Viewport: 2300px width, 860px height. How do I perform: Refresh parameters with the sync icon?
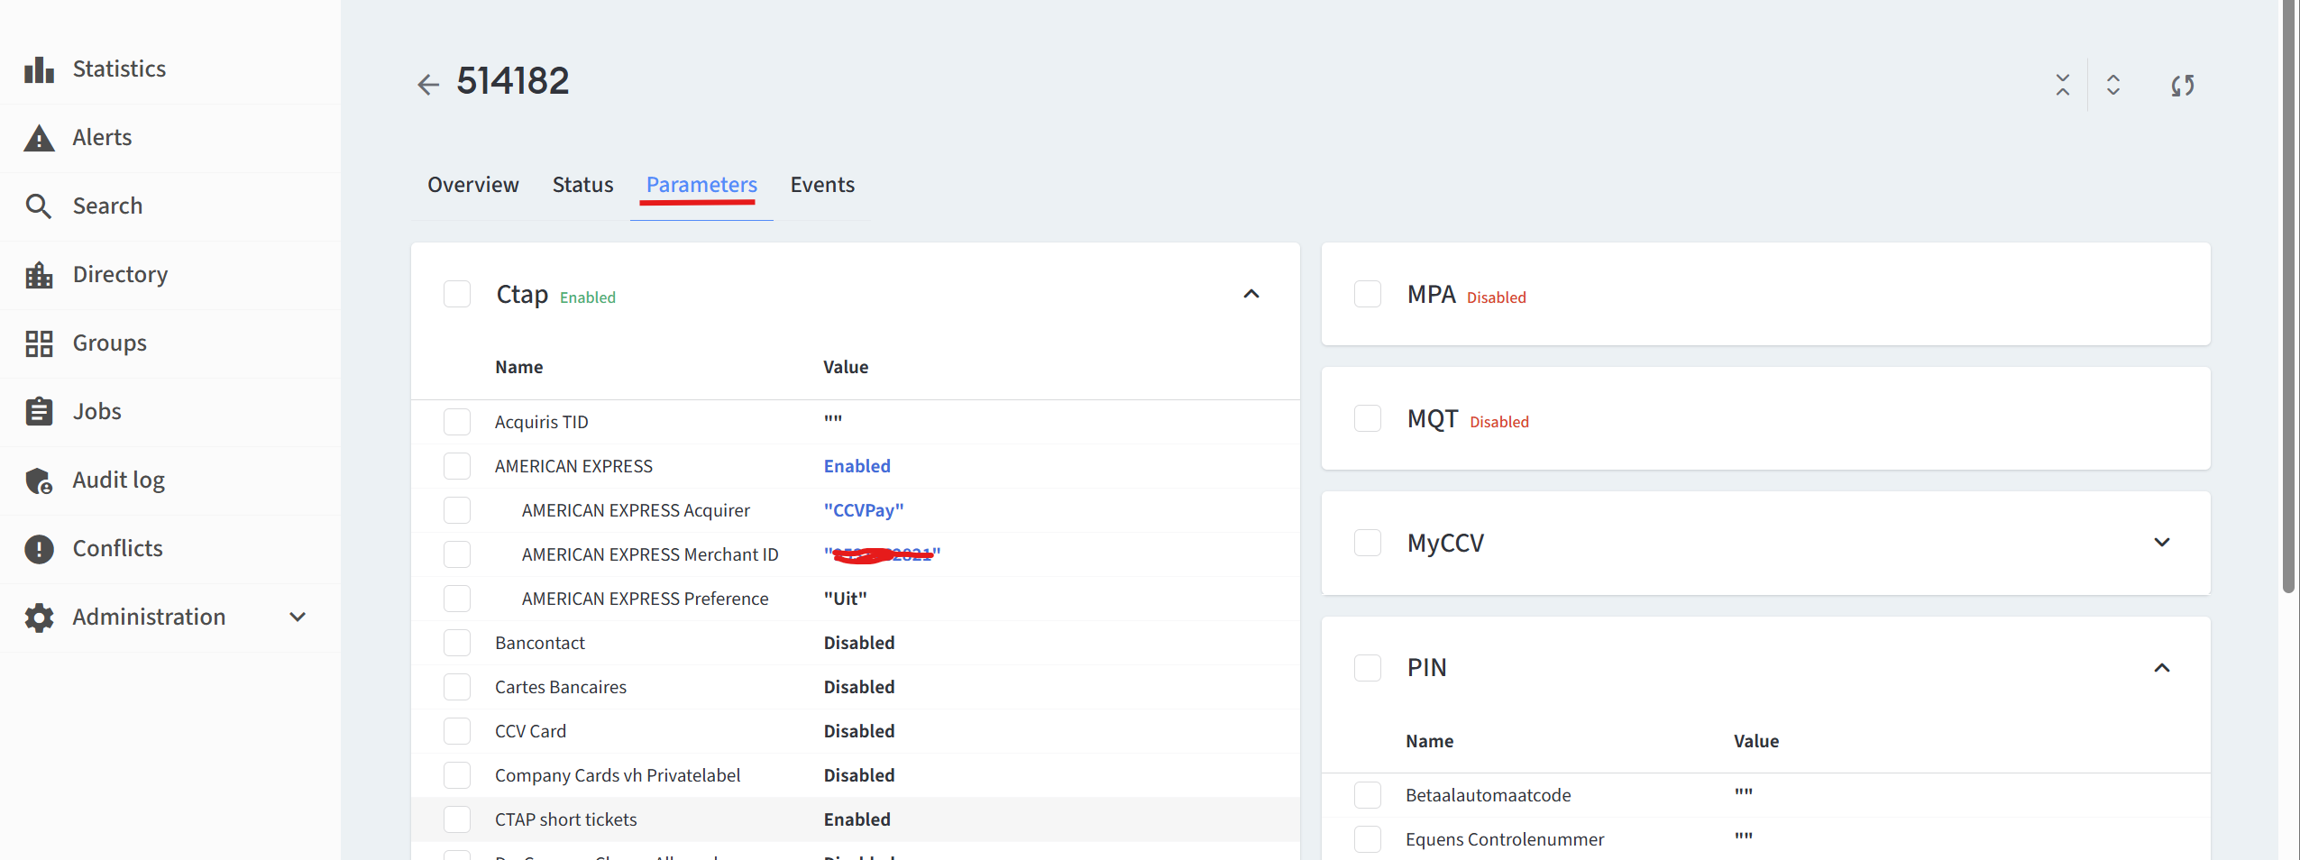point(2183,86)
